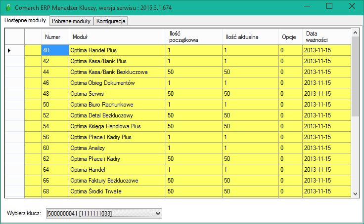Click number cell 64
Viewport: 364px width, 224px height.
55,170
